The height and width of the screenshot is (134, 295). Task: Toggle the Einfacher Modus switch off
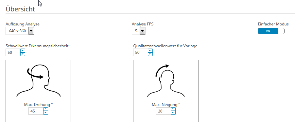pyautogui.click(x=271, y=31)
